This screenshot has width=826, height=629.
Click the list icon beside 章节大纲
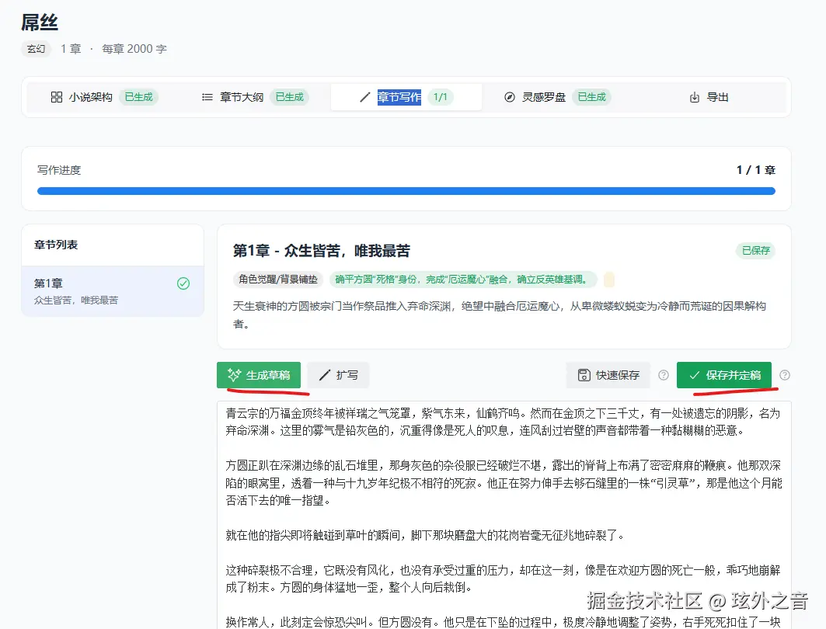click(x=207, y=97)
